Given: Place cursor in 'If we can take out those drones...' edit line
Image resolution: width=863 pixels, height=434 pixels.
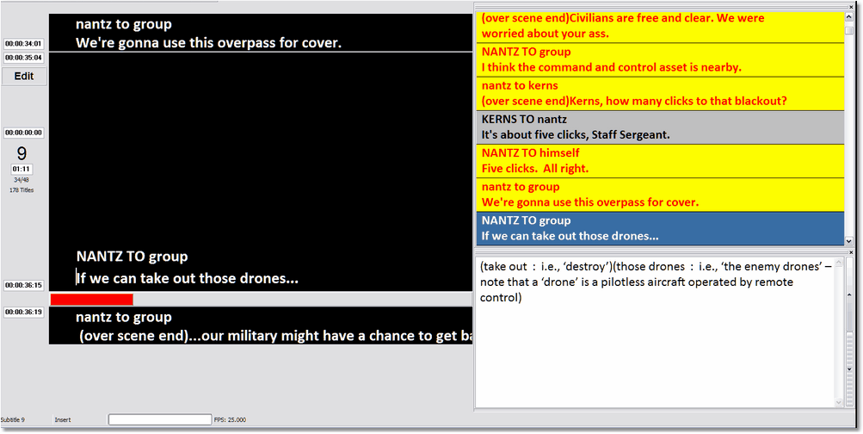Looking at the screenshot, I should [187, 278].
